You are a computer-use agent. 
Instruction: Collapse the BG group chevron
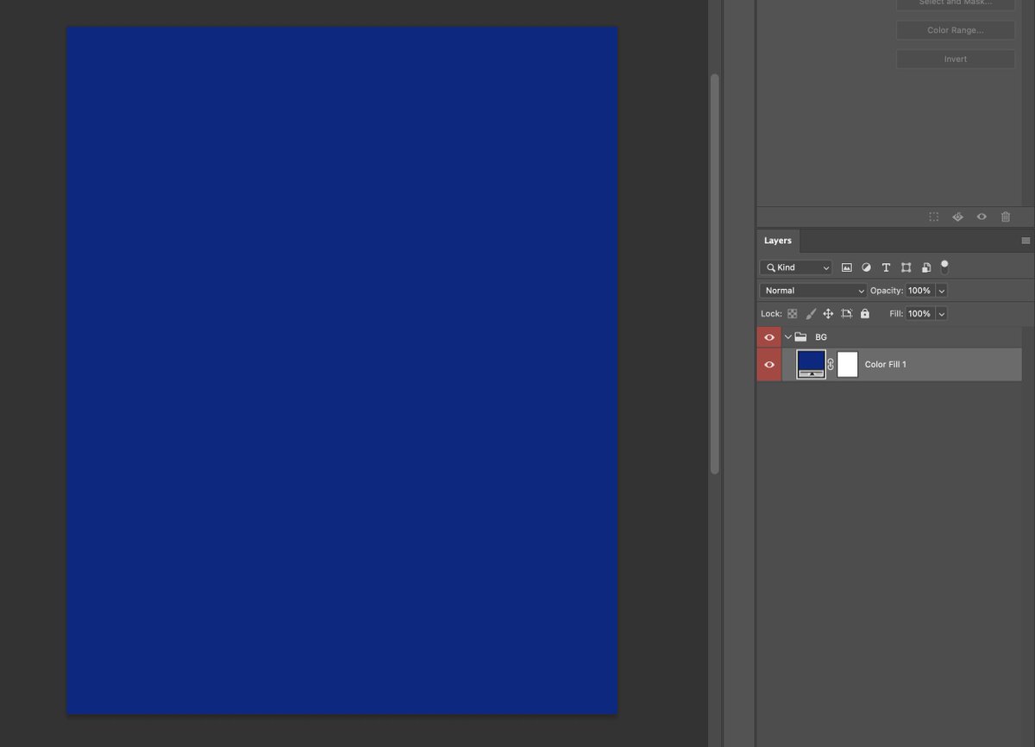click(787, 337)
